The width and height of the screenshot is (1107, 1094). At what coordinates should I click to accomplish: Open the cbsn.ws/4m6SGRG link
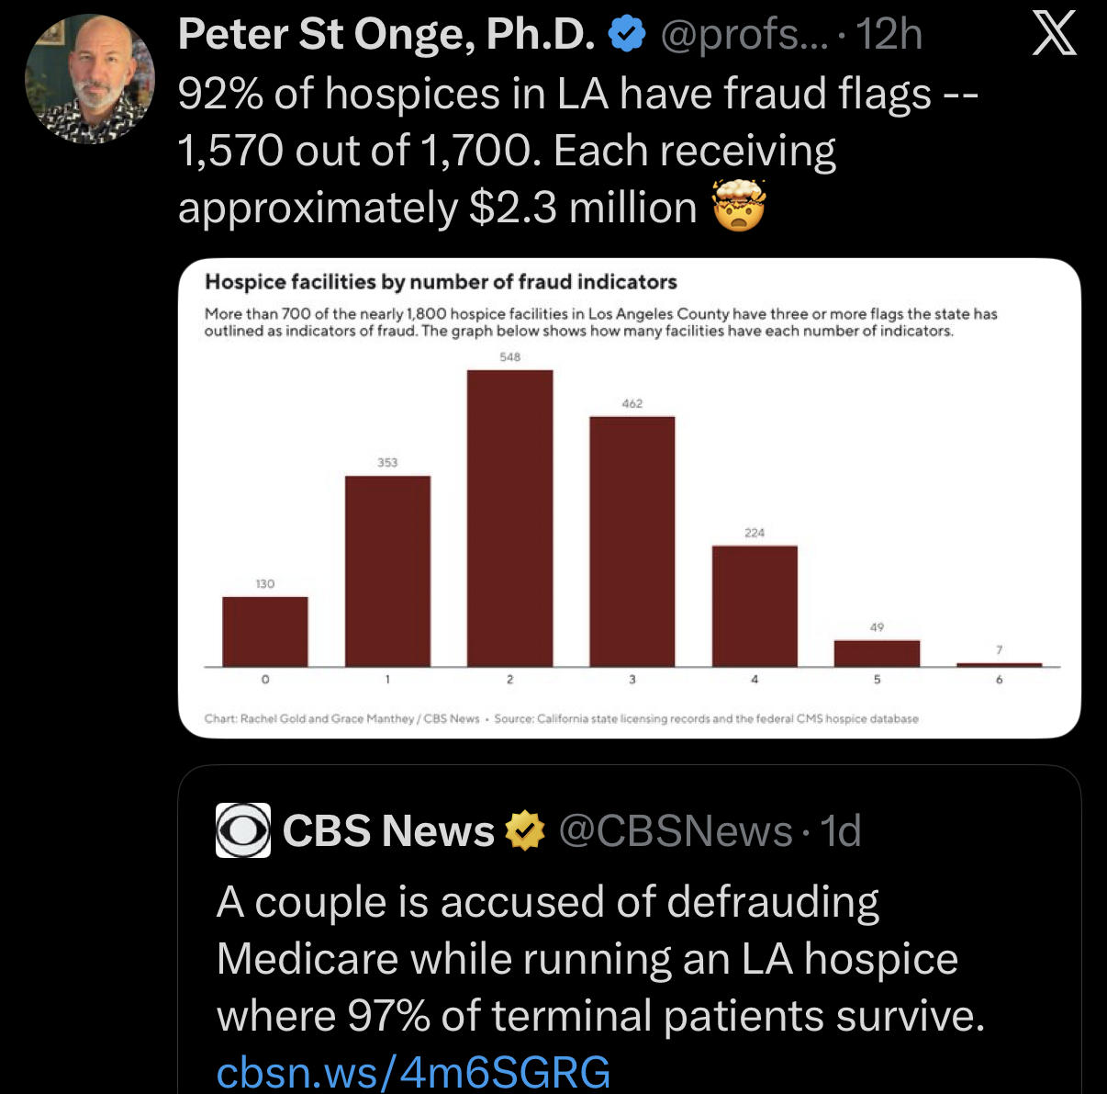click(413, 1071)
